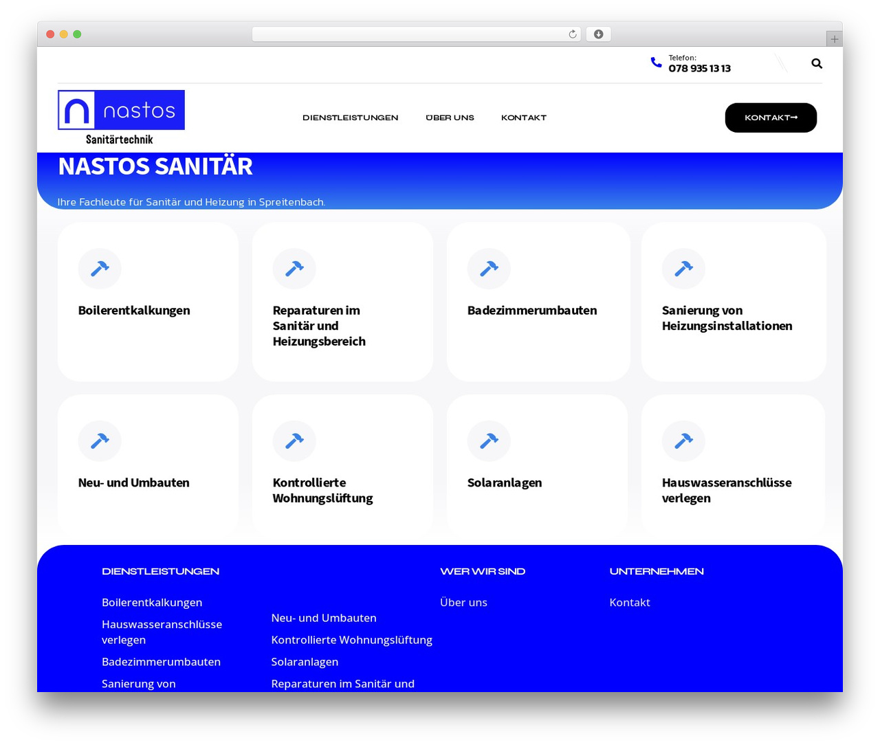Click the black Kontakt button
880x745 pixels.
pos(771,118)
